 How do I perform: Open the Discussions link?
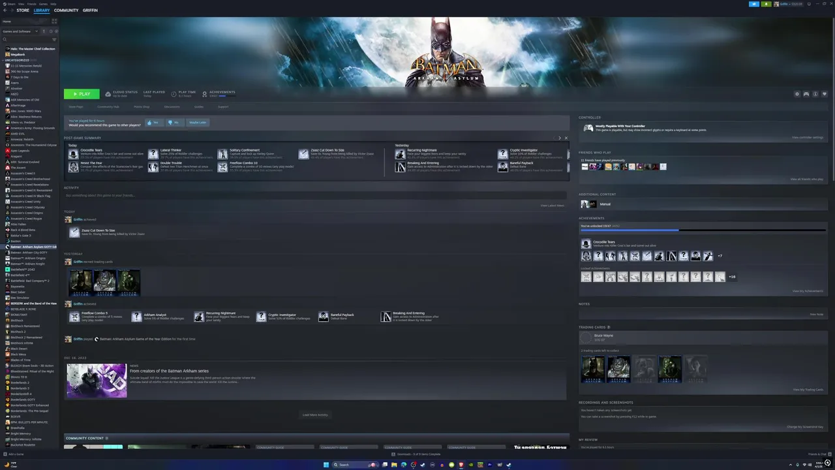pos(172,106)
